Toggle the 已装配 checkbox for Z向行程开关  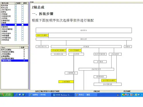[x=15, y=10]
